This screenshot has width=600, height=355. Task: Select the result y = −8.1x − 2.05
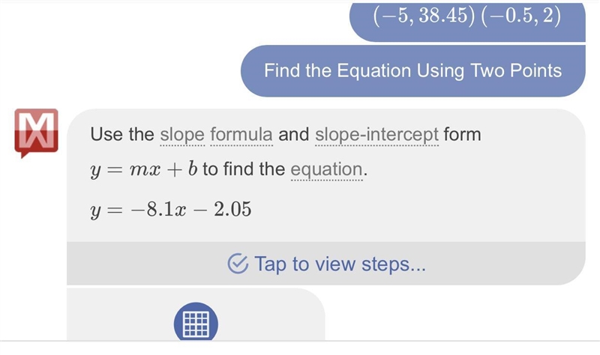pos(171,210)
